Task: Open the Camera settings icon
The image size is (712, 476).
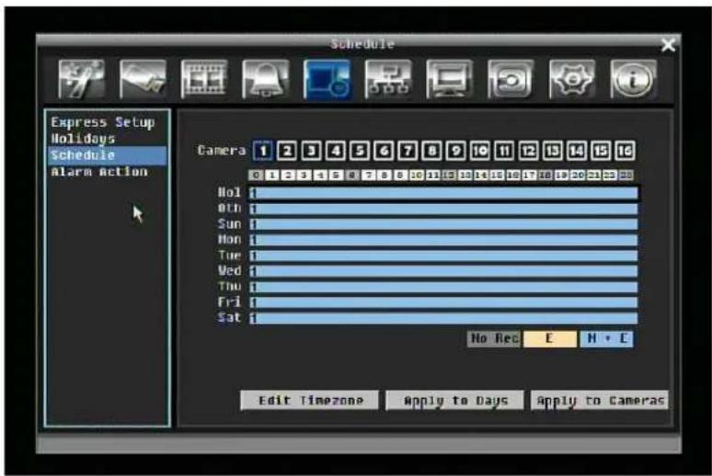Action: [x=143, y=79]
